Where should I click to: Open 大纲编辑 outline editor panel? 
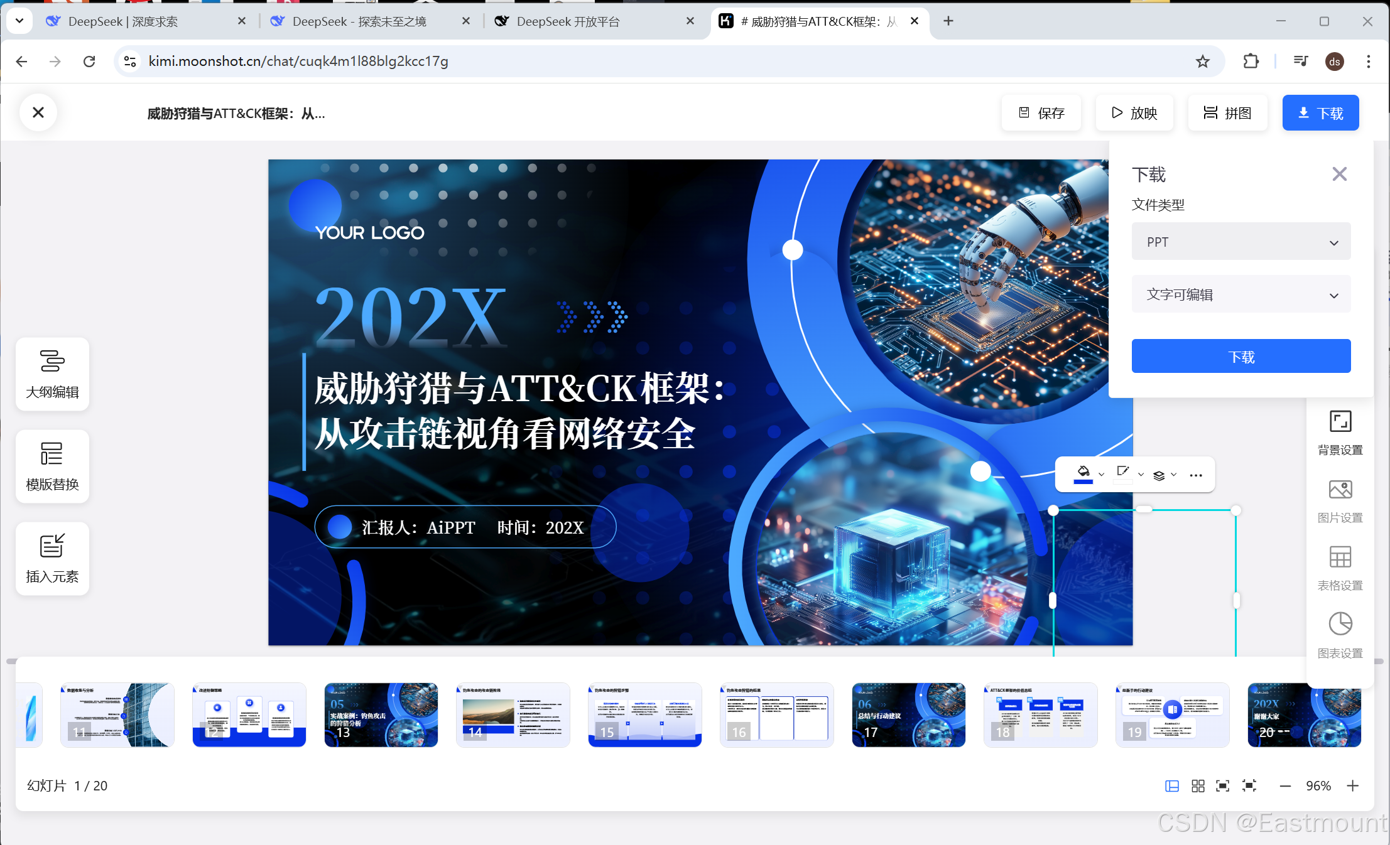pos(52,374)
